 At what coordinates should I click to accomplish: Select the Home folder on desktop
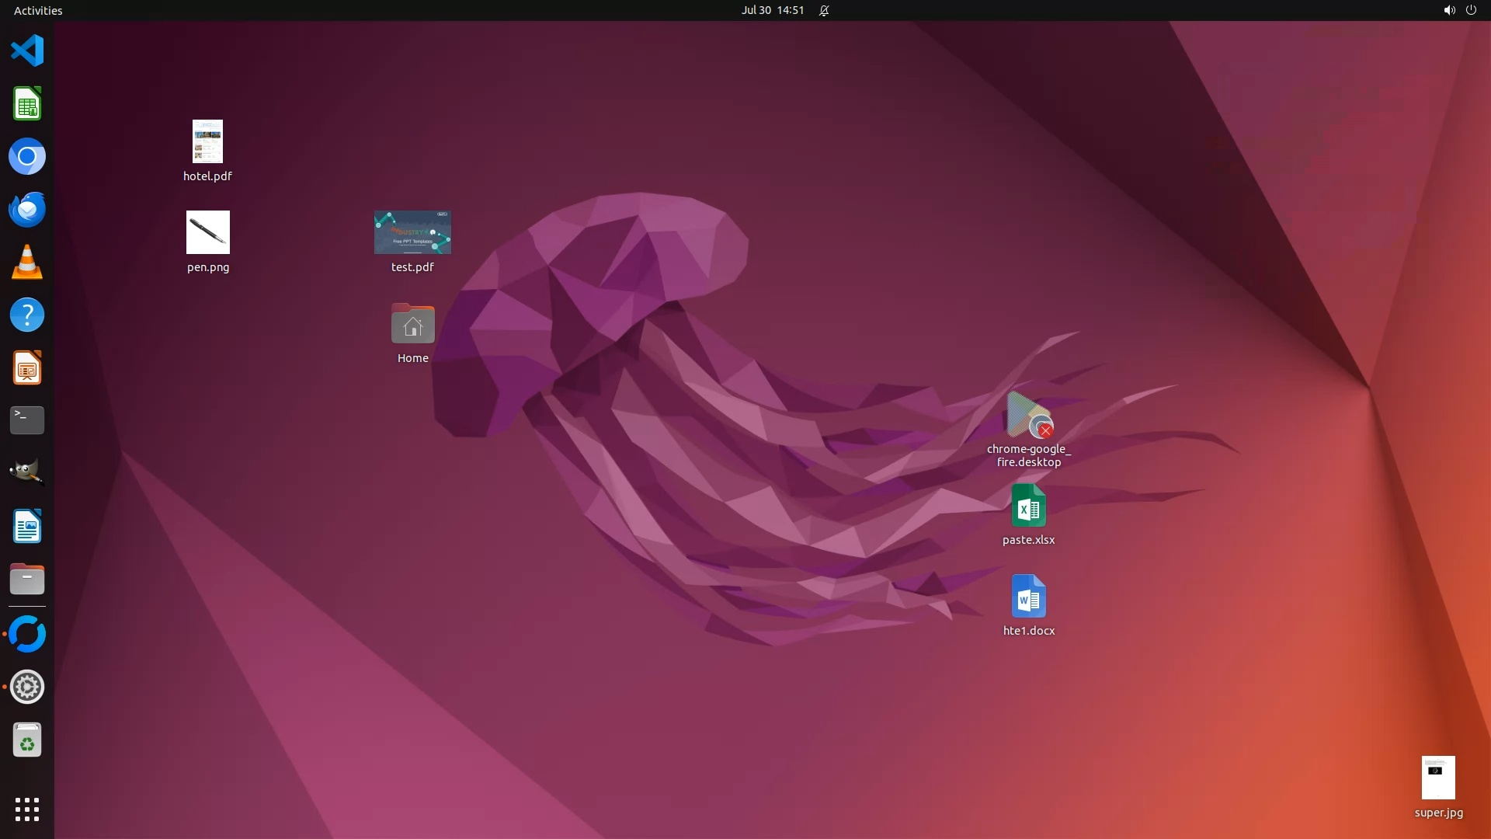(x=412, y=325)
